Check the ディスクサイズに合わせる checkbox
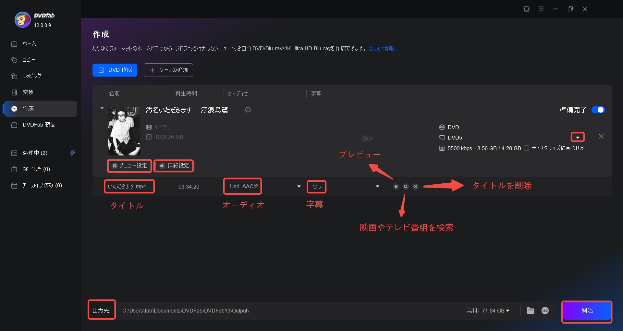 click(526, 148)
